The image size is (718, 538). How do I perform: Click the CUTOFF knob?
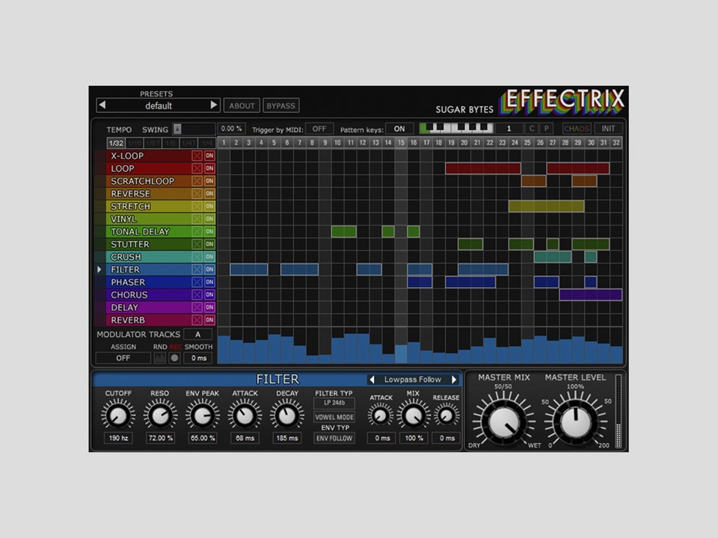click(118, 415)
